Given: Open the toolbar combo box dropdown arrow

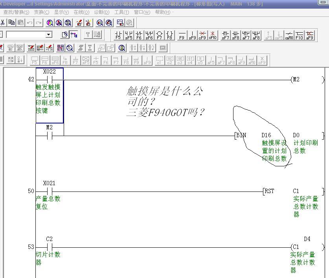Looking at the screenshot, I should (49, 35).
